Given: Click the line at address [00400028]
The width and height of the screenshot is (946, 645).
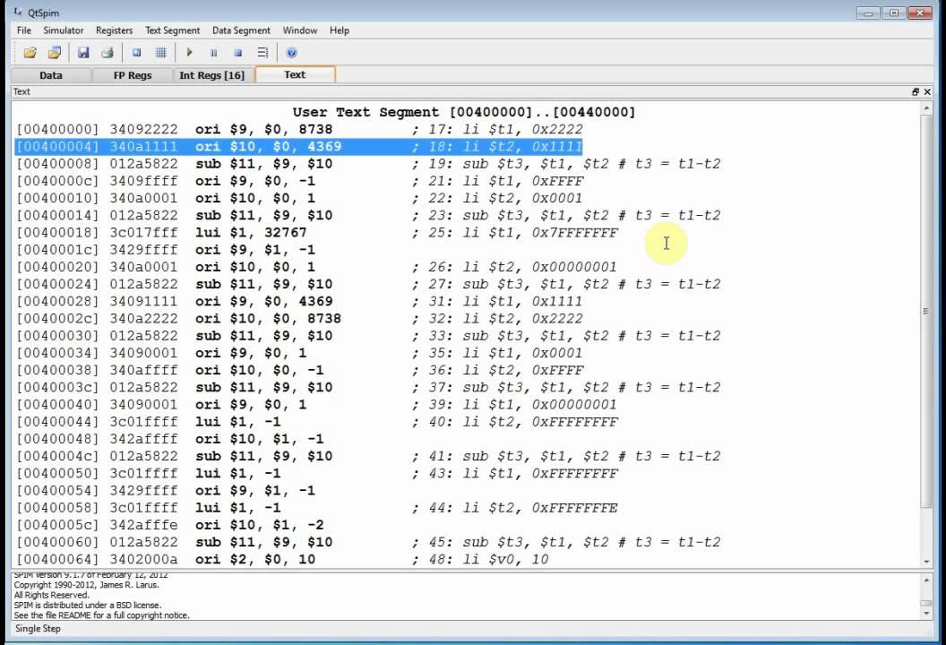Looking at the screenshot, I should coord(299,302).
